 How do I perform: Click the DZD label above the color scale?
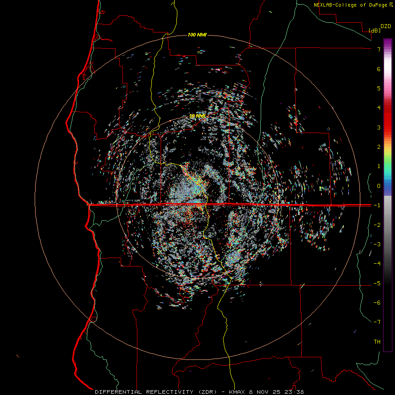[x=386, y=26]
